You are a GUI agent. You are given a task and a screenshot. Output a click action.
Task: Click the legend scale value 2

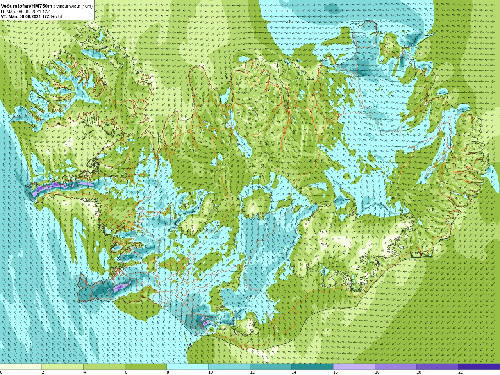43,372
